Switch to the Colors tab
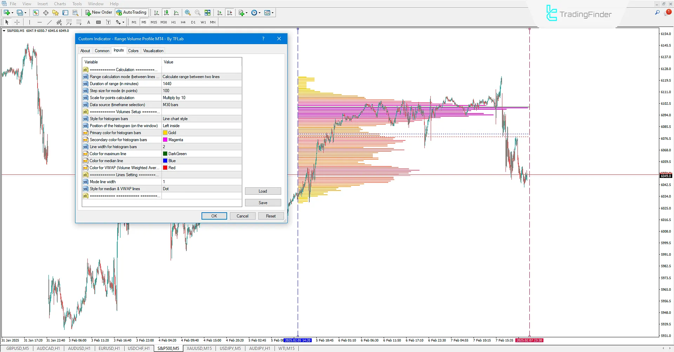Image resolution: width=674 pixels, height=352 pixels. pos(133,50)
